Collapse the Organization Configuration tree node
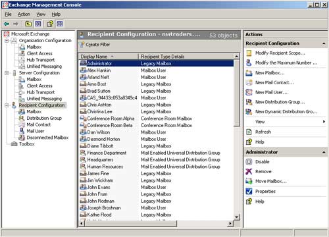This screenshot has width=329, height=237. tap(7, 41)
